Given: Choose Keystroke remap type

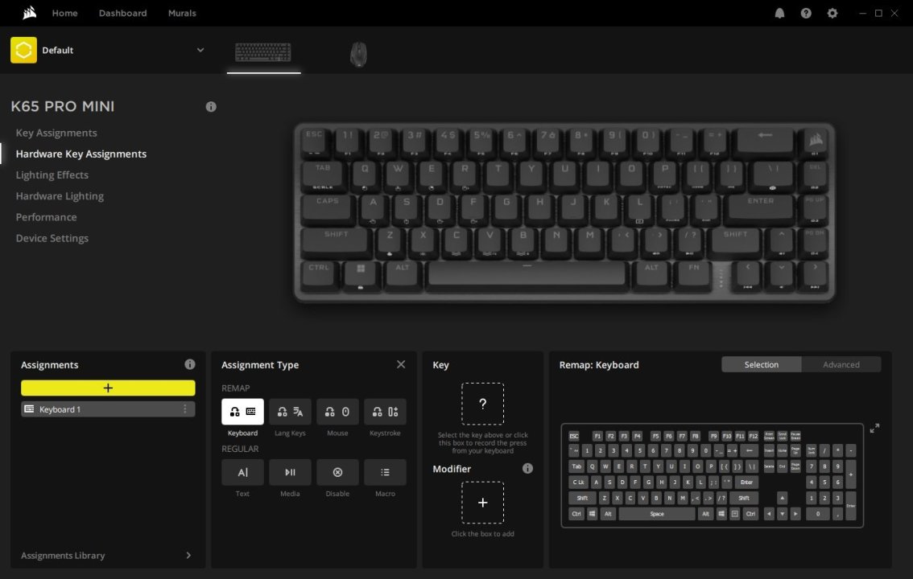Looking at the screenshot, I should 385,412.
